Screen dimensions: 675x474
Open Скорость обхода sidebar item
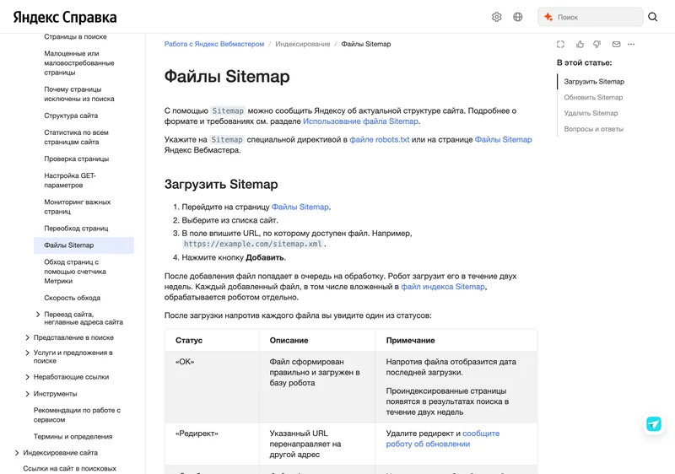click(73, 298)
